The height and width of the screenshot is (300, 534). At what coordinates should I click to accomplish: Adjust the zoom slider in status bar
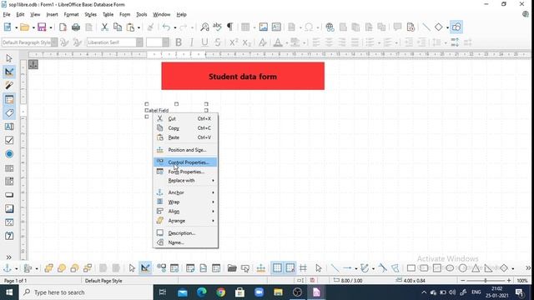click(486, 281)
